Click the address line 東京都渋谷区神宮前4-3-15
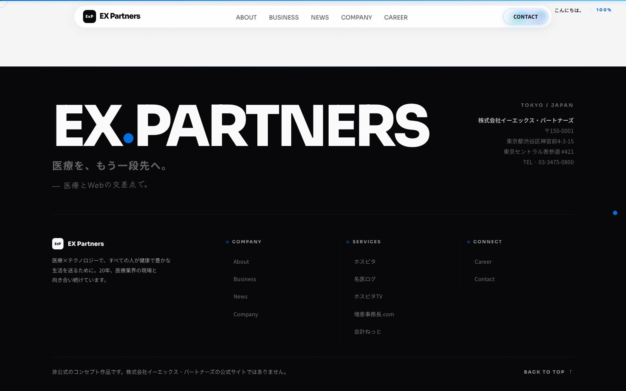 point(540,141)
